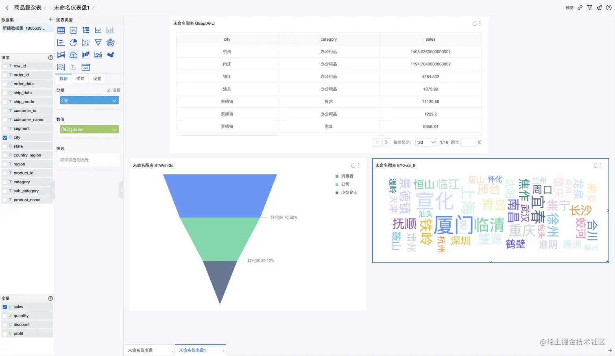Check the row_id dimension checkbox
The width and height of the screenshot is (615, 356).
5,66
